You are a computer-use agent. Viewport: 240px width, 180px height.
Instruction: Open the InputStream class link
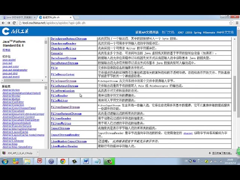(60, 128)
